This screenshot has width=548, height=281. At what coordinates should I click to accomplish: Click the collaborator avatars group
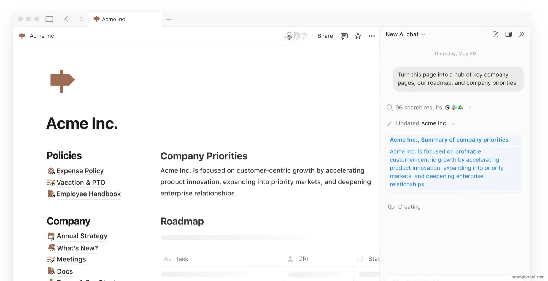296,36
